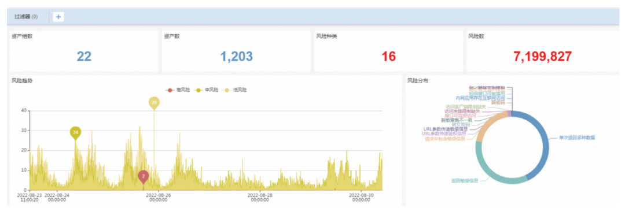The image size is (625, 219).
Task: Click the olive marker pin labeled 24
Action: pos(75,132)
